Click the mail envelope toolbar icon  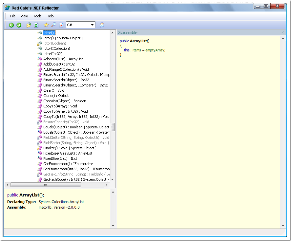[x=102, y=25]
